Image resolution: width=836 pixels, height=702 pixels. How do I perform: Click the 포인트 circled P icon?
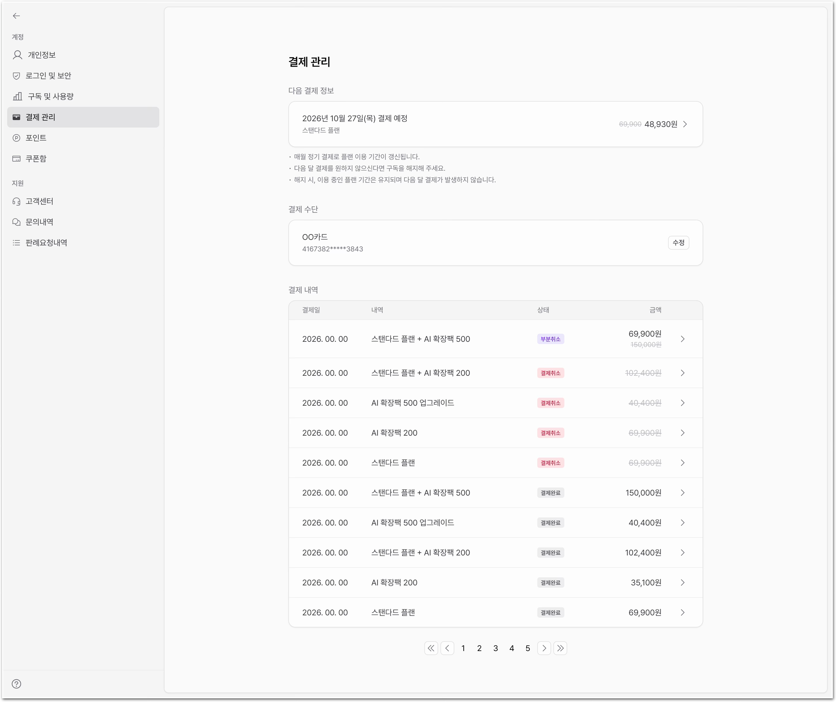click(x=16, y=138)
